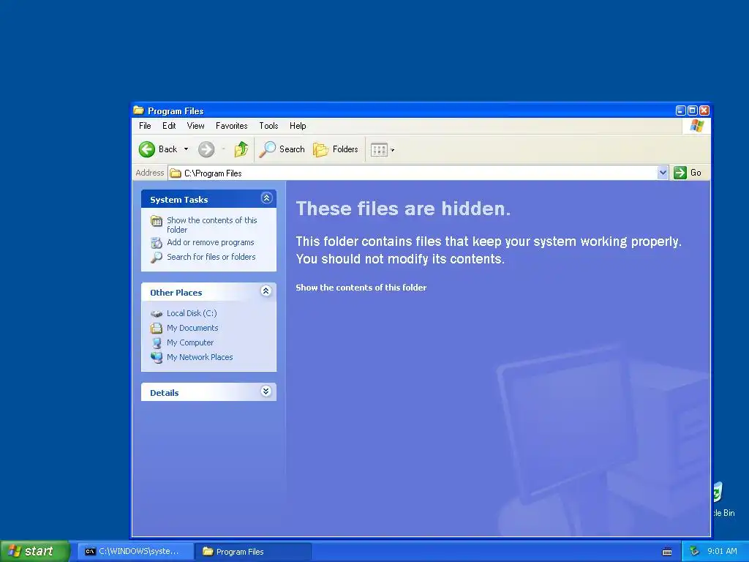Expand the address bar dropdown list
Image resolution: width=749 pixels, height=562 pixels.
click(x=663, y=173)
